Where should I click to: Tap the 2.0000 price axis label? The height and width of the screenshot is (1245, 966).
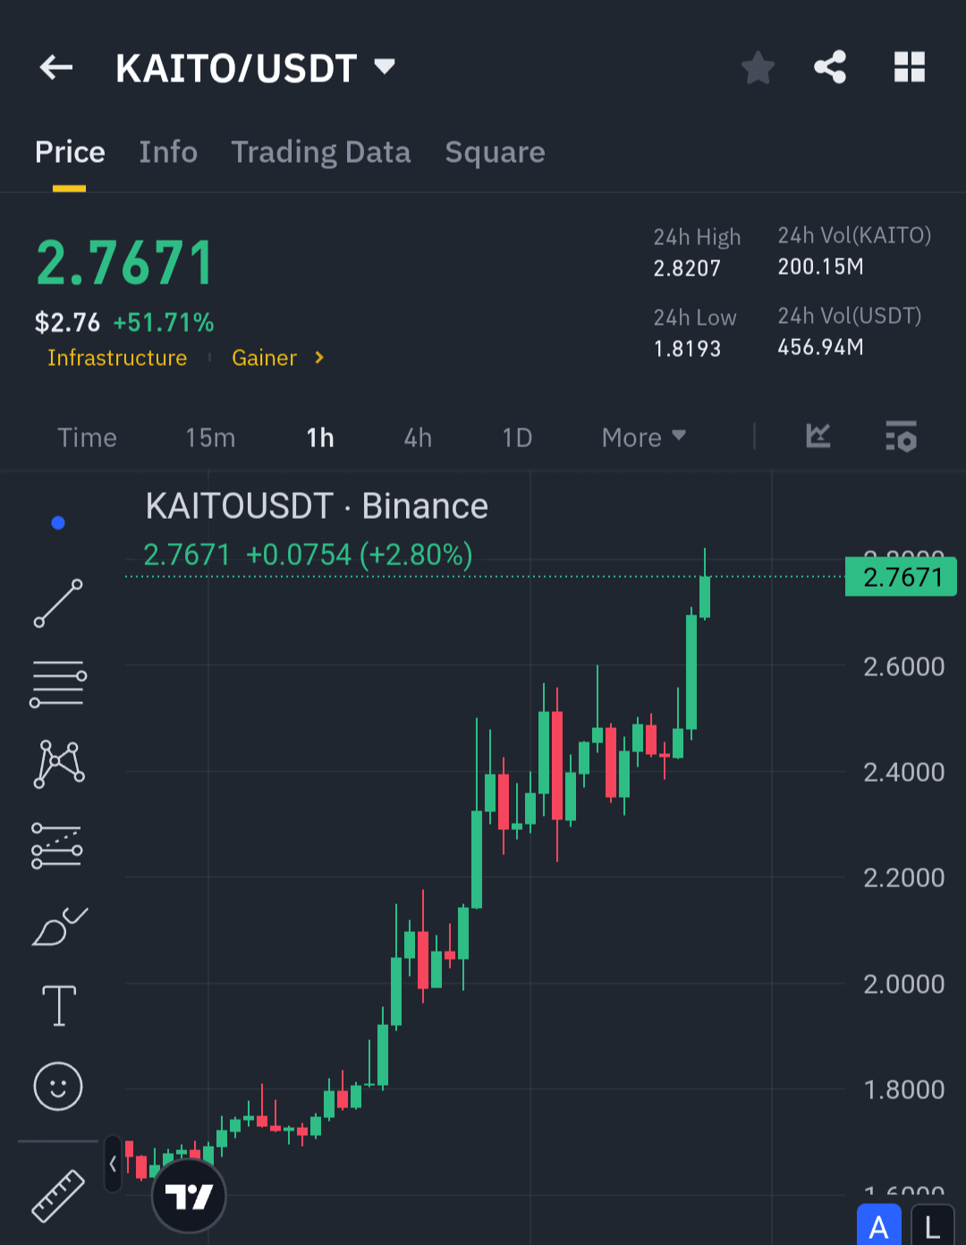click(x=903, y=984)
